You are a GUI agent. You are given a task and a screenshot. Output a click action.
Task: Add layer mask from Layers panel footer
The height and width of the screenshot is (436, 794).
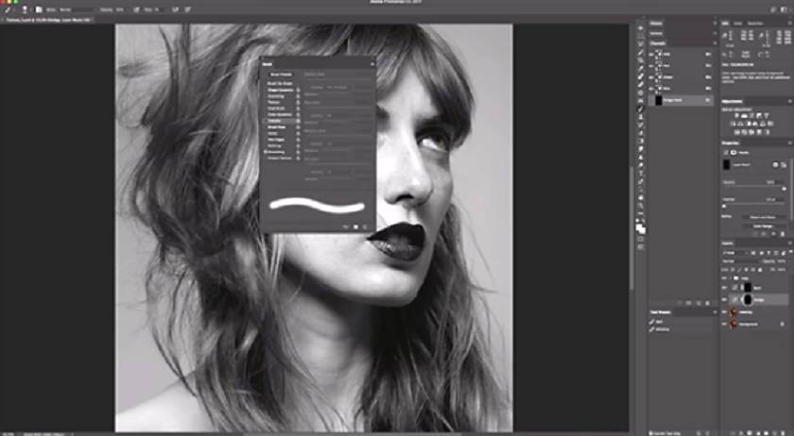(749, 433)
